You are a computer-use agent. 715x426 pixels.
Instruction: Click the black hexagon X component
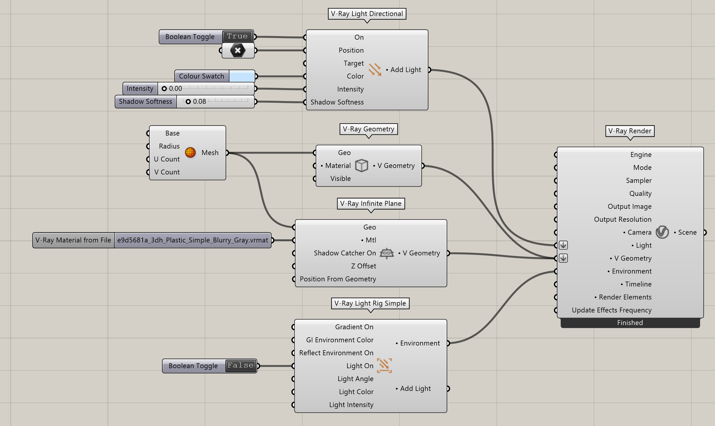pos(238,50)
